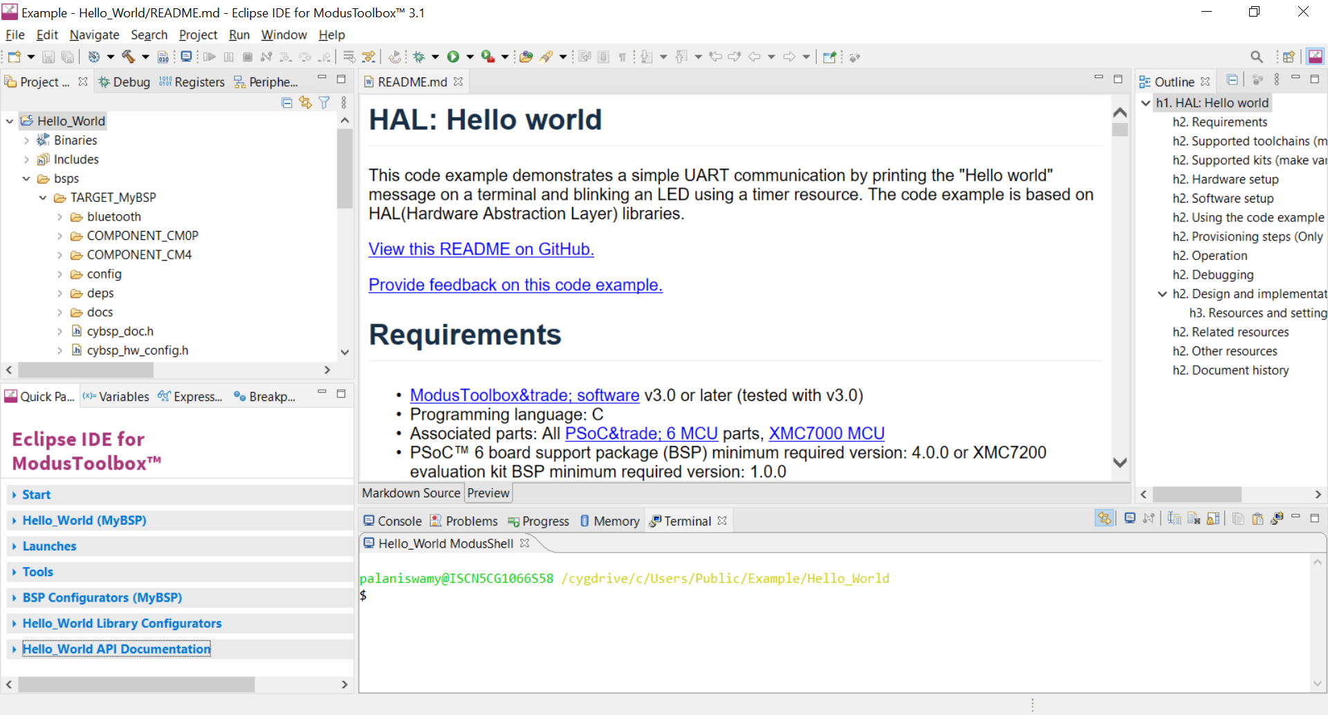Toggle Show Whitespace Characters pilcrow icon
Screen dimensions: 1328x715
[622, 57]
